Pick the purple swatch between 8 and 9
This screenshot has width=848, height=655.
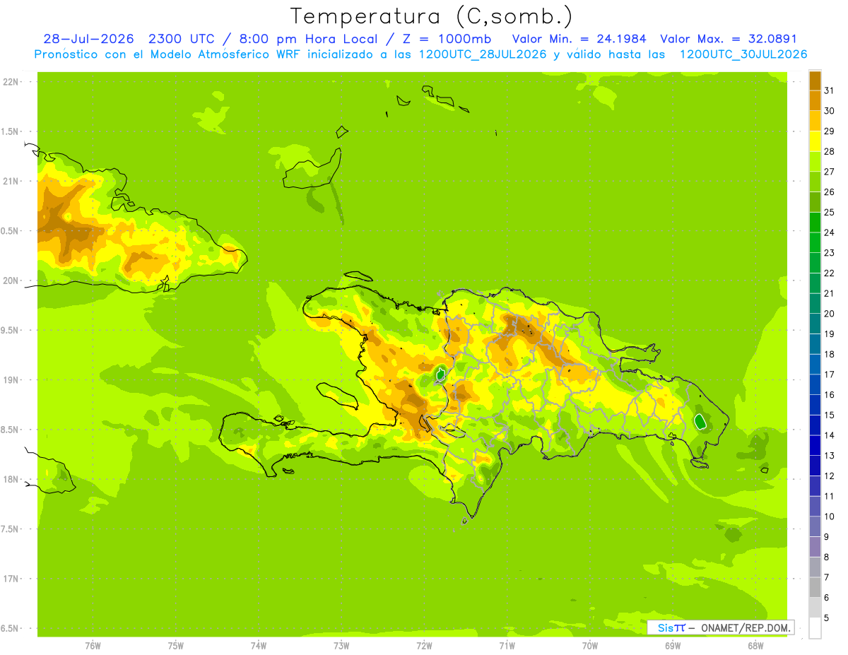click(x=815, y=547)
